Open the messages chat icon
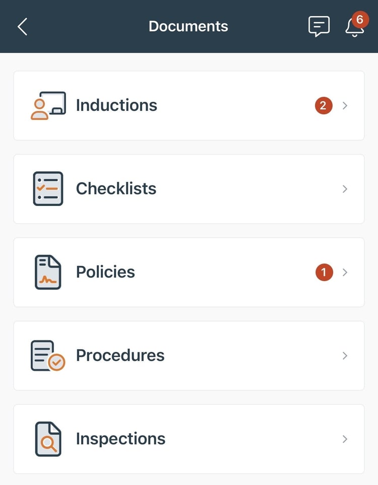The image size is (378, 485). pos(319,26)
